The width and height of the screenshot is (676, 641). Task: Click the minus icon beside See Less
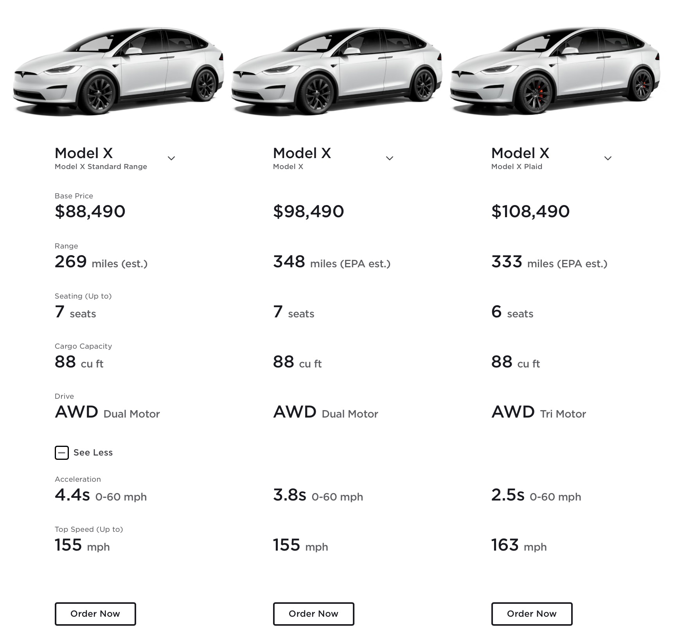[62, 453]
